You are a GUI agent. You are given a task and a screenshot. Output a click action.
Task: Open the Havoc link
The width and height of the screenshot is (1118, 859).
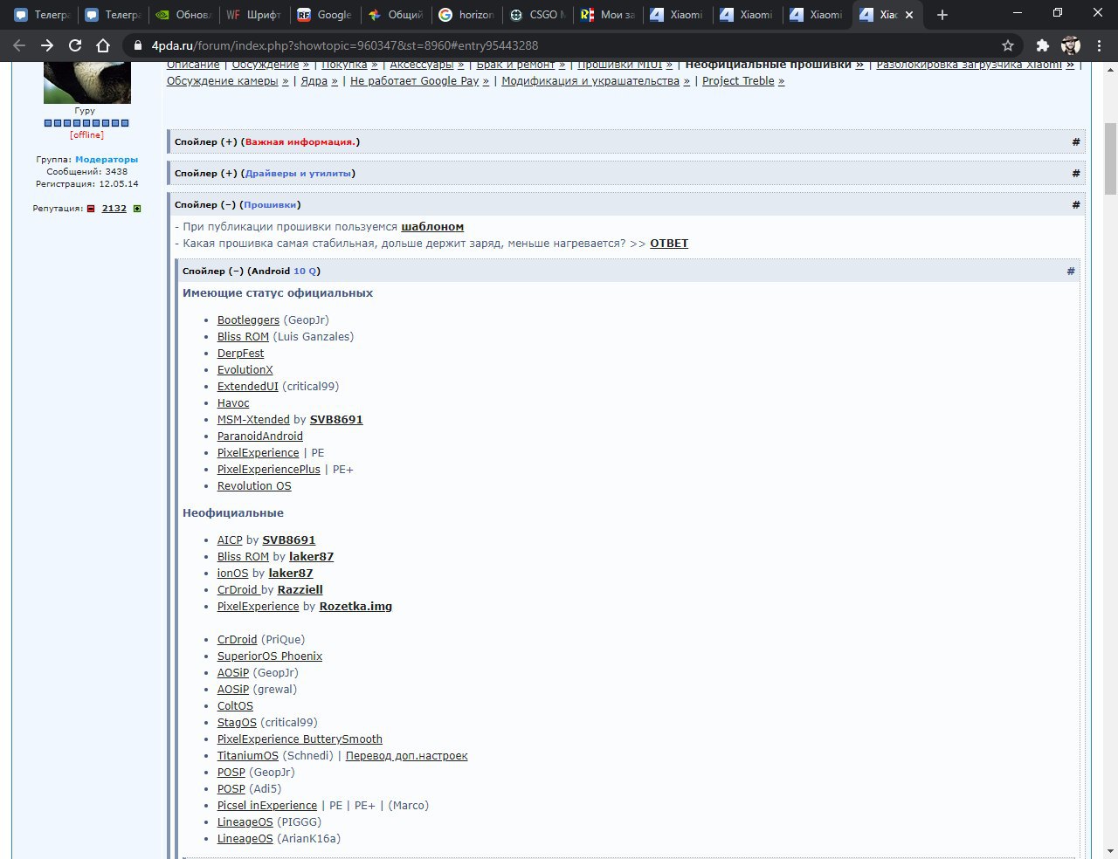pos(233,403)
